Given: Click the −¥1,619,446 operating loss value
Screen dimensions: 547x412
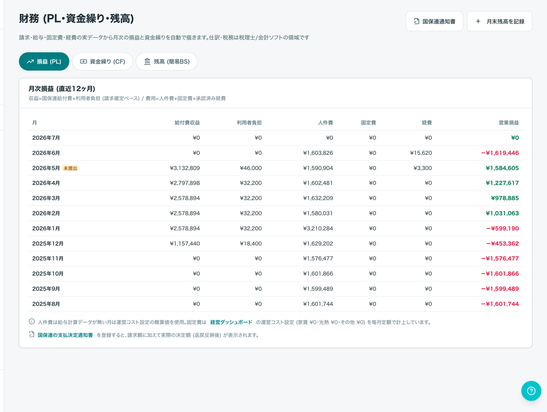Looking at the screenshot, I should [x=500, y=153].
